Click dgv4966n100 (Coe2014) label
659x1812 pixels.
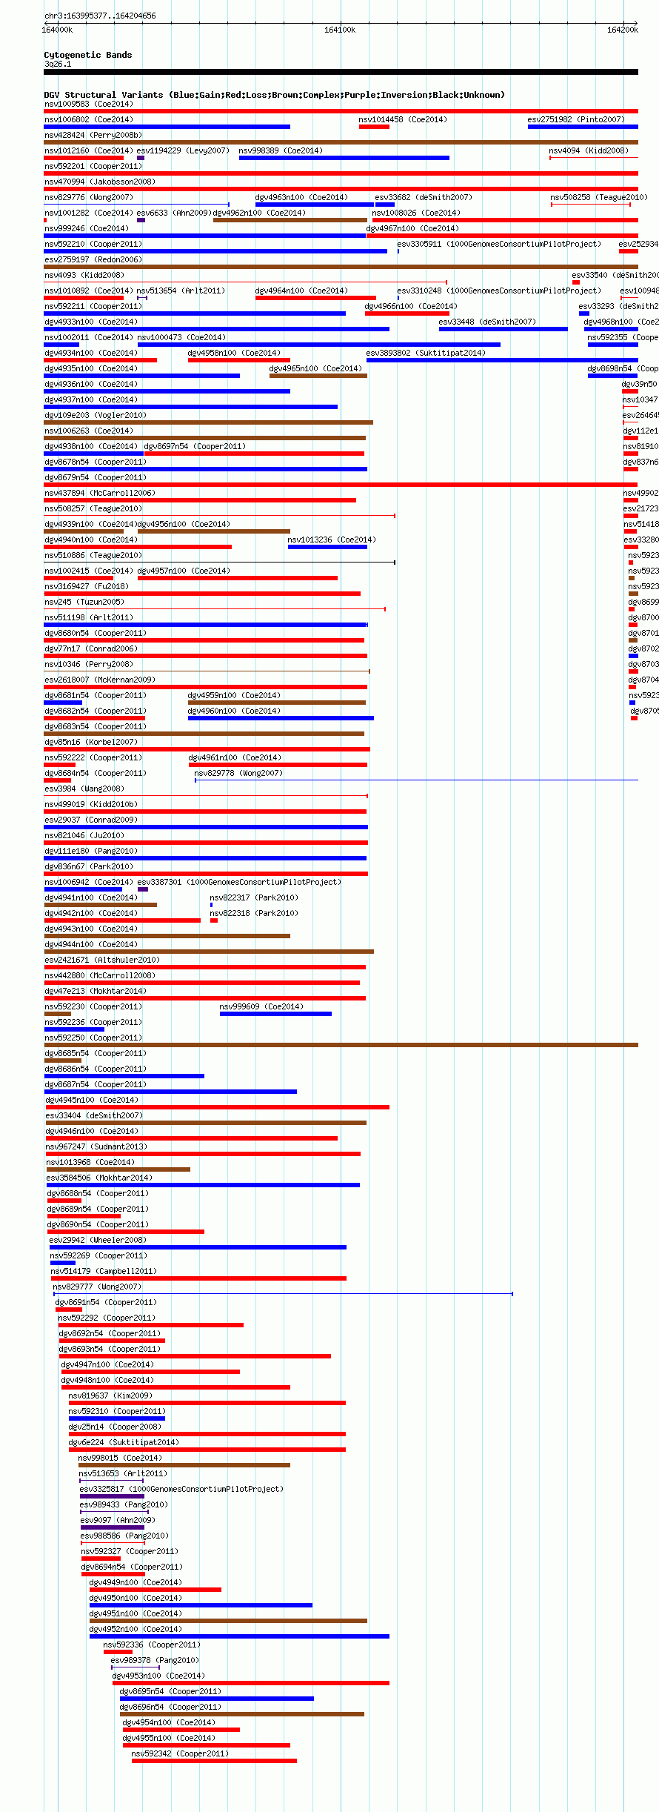pyautogui.click(x=411, y=306)
